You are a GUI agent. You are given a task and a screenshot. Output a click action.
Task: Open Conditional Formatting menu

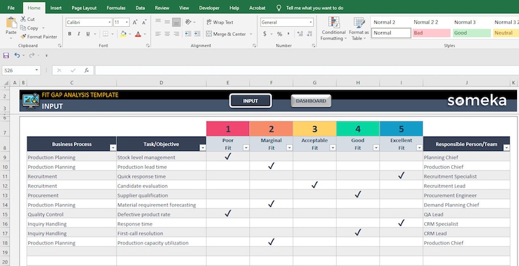pos(333,29)
